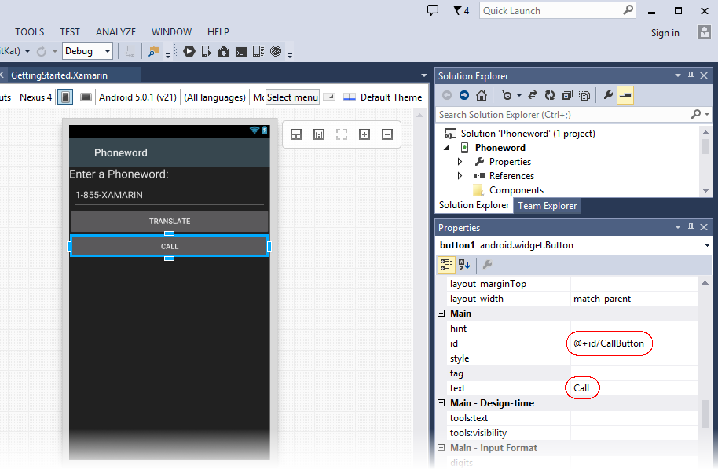
Task: Click the Home icon in Solution Explorer
Action: (482, 95)
